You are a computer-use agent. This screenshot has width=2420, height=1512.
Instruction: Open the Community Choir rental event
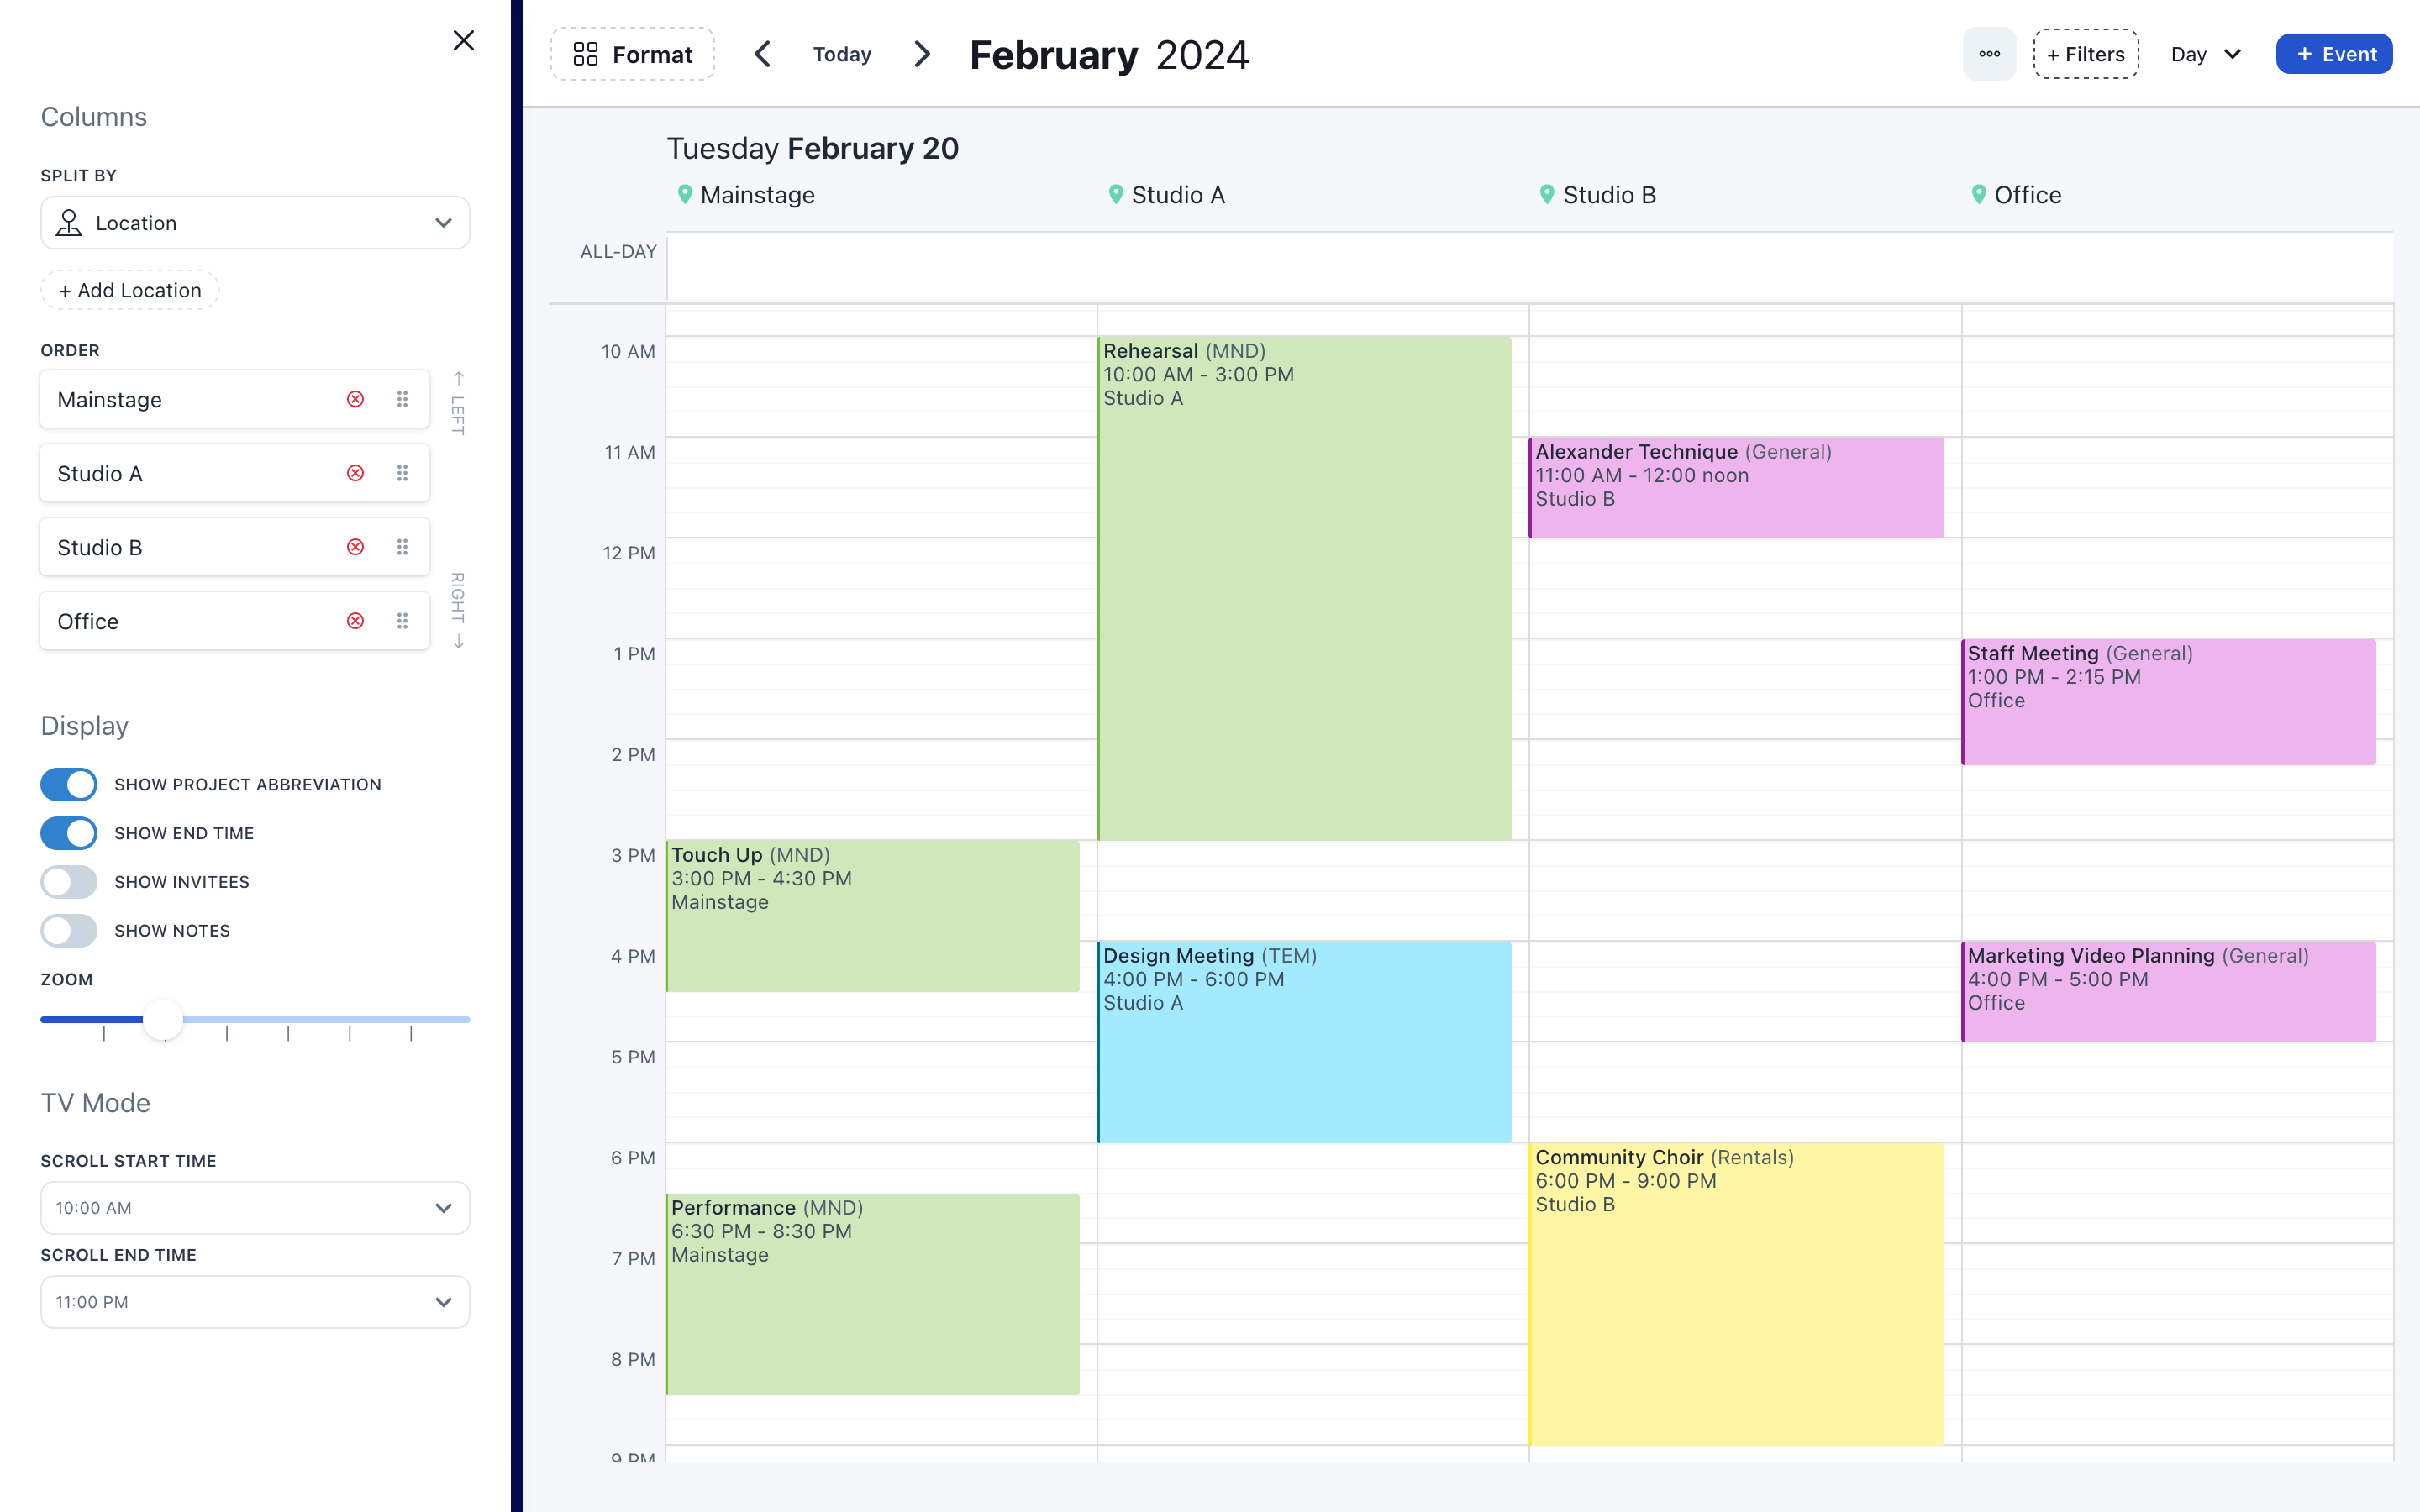click(1736, 1294)
